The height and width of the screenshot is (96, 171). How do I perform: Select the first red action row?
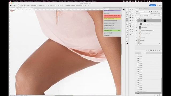click(x=112, y=15)
